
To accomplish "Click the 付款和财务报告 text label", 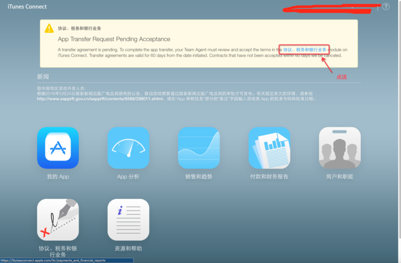I will [x=269, y=177].
